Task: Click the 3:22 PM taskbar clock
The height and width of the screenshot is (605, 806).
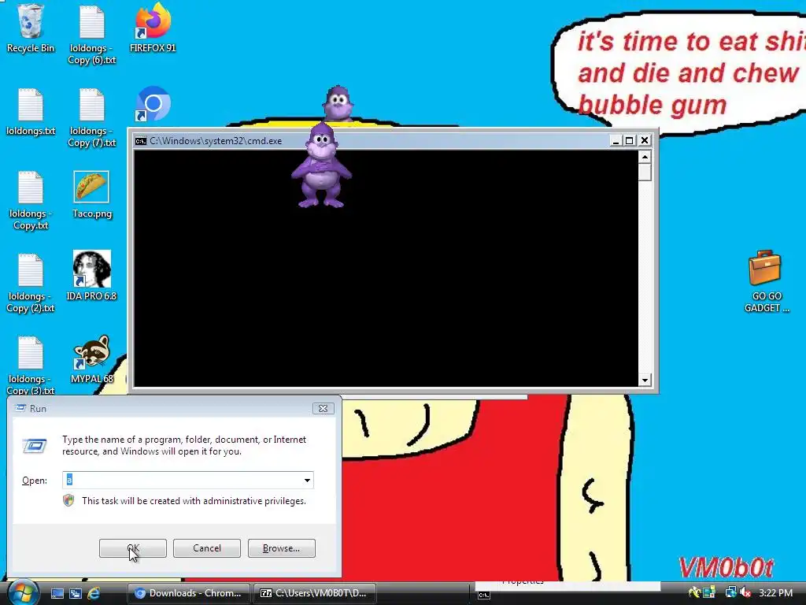Action: click(x=775, y=592)
